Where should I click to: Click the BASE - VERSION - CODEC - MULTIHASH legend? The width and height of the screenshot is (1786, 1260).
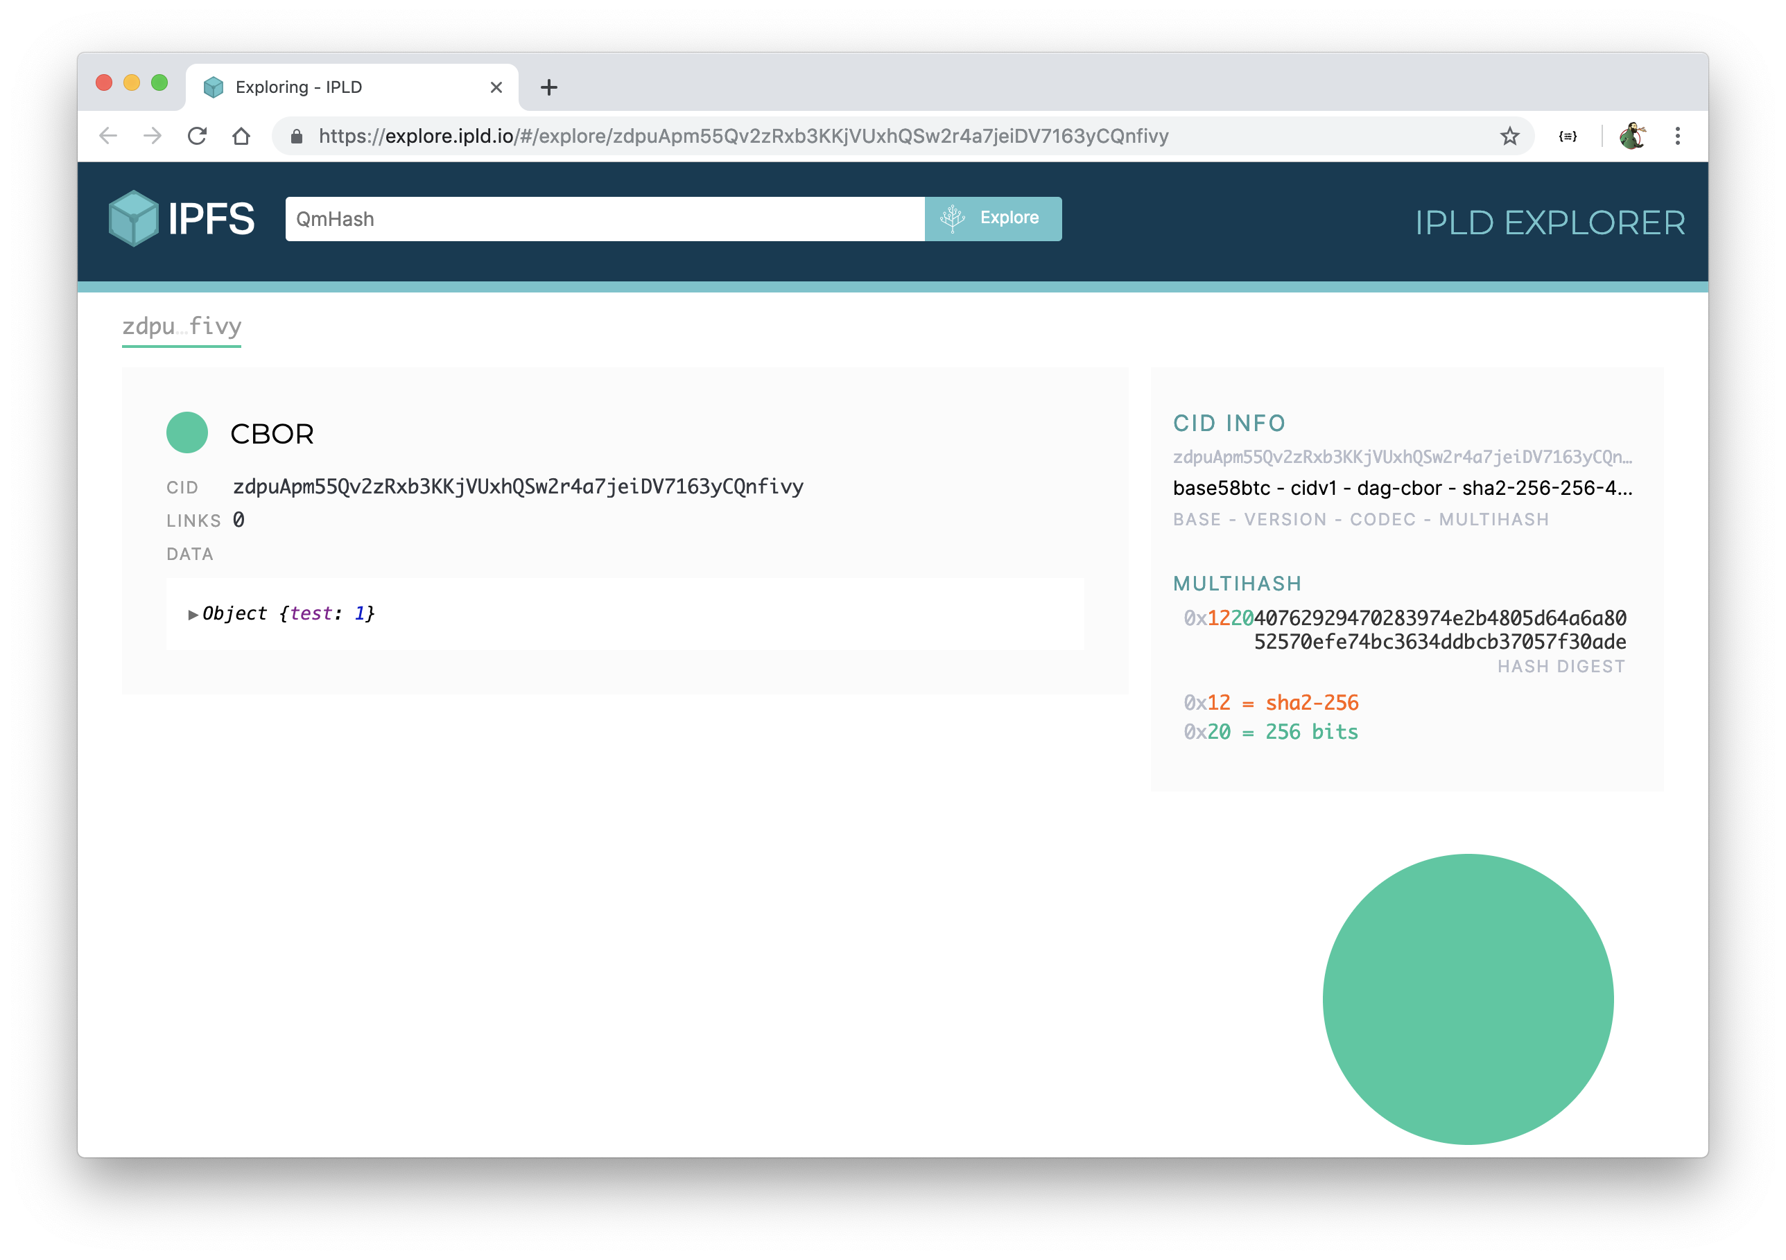tap(1360, 520)
